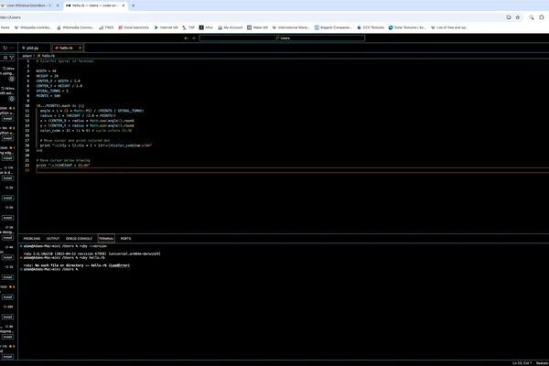Screen dimensions: 549x366
Task: Switch to the DEBUG CONSOLE tab
Action: coord(79,239)
